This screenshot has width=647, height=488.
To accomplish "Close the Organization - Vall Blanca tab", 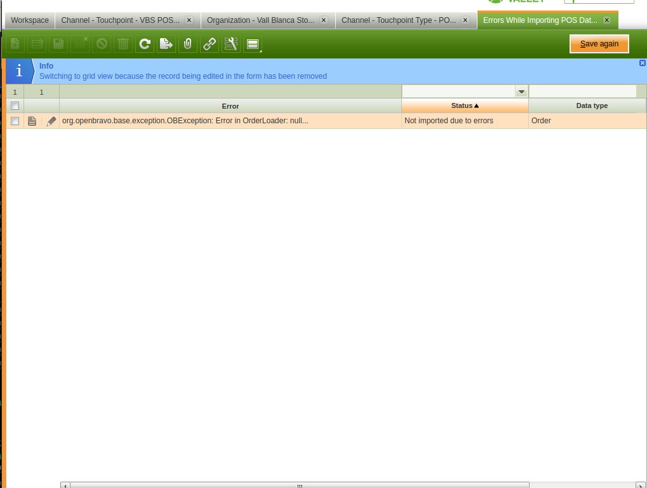I will pos(324,20).
